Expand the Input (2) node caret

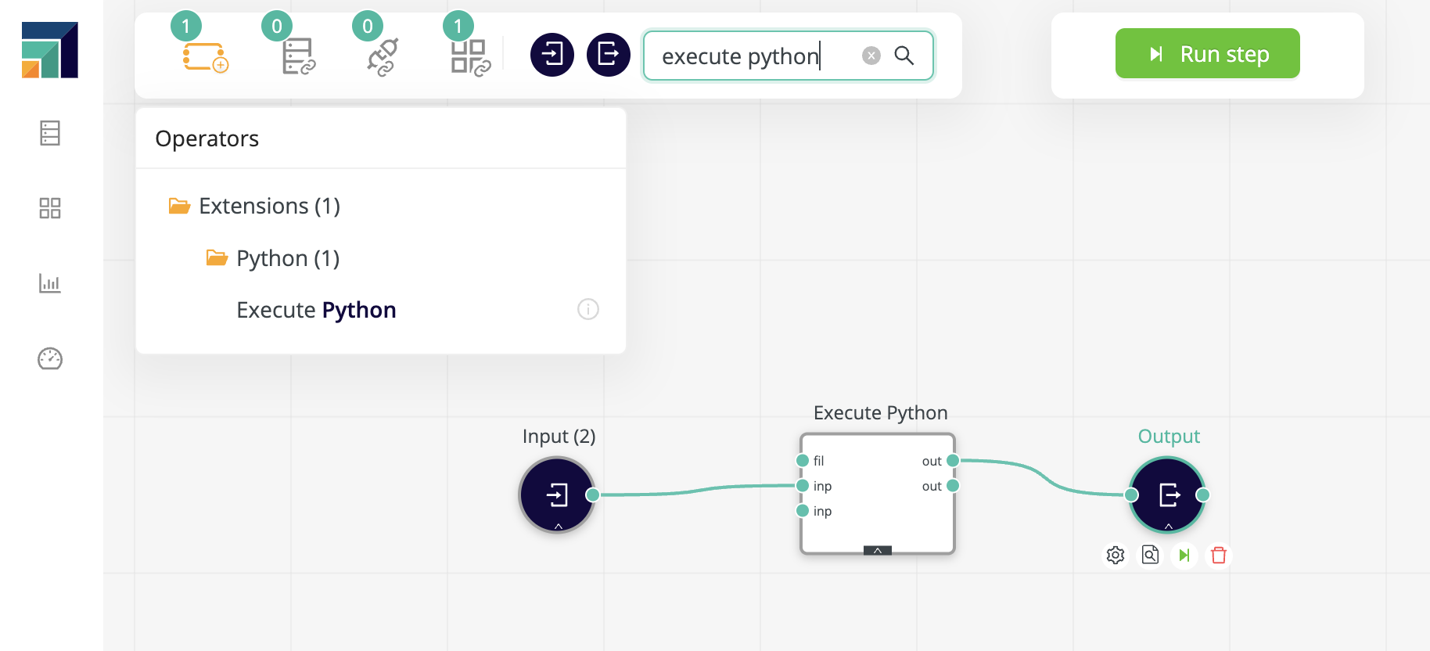point(559,527)
